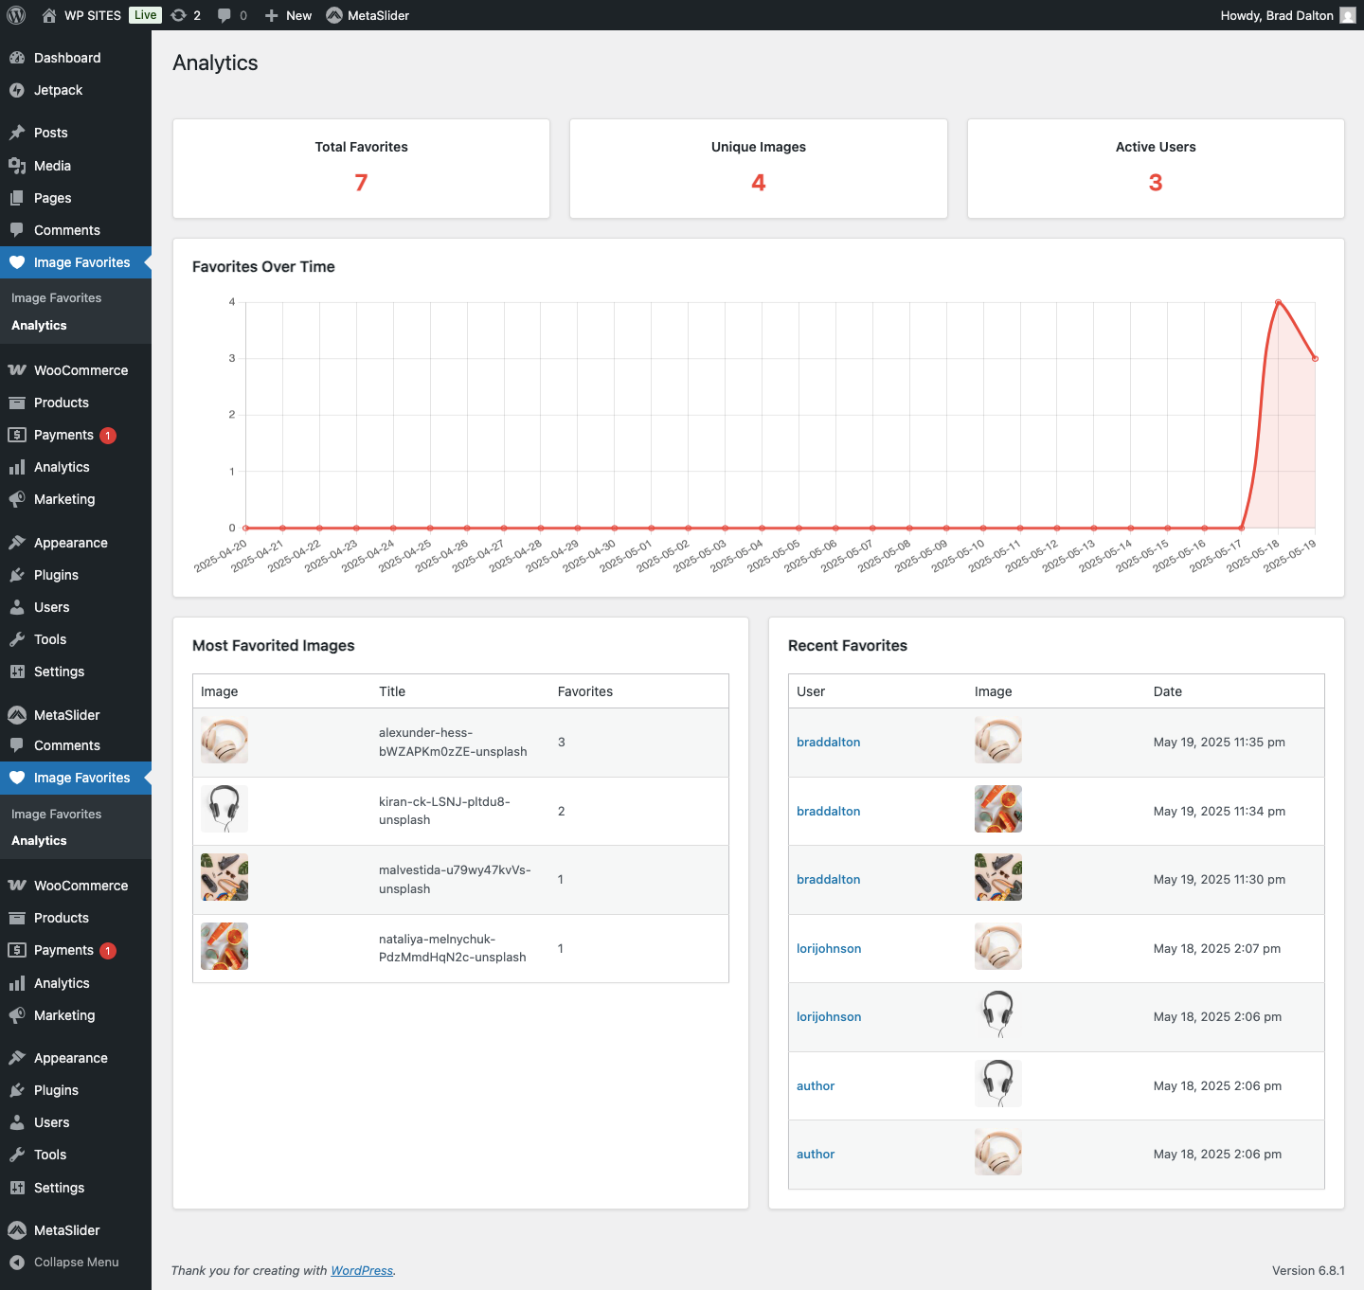
Task: Click the Plugins plug icon
Action: (17, 575)
